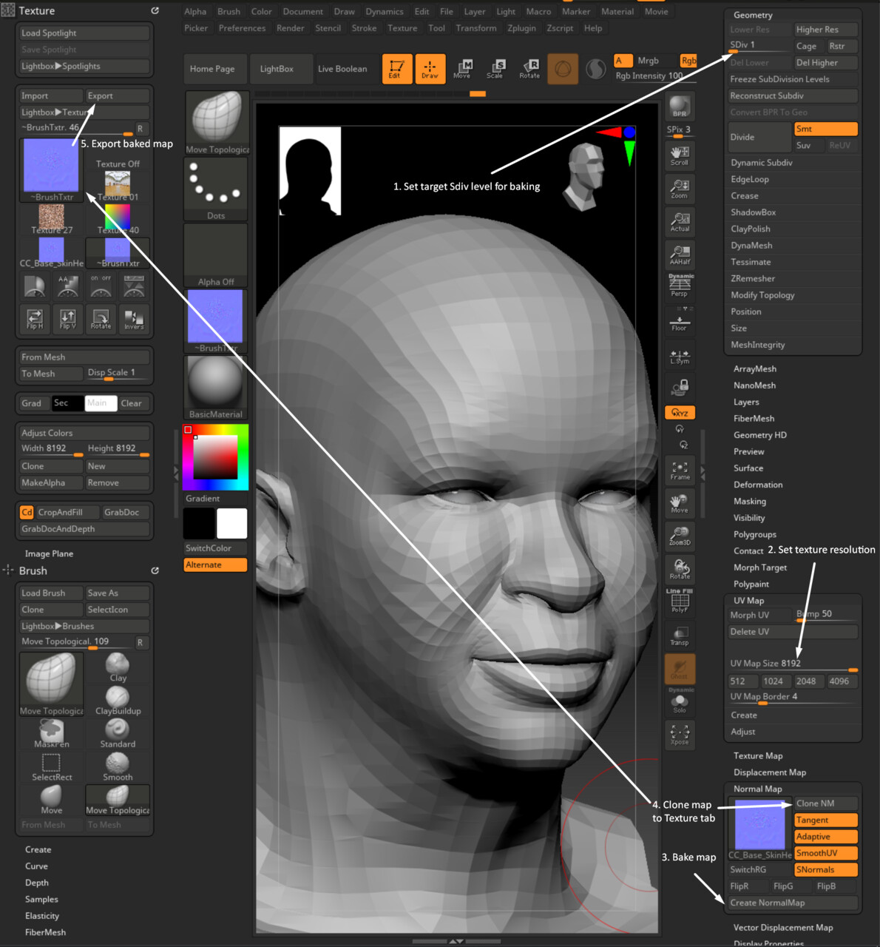Open the Zplugin menu
The height and width of the screenshot is (947, 880).
521,28
